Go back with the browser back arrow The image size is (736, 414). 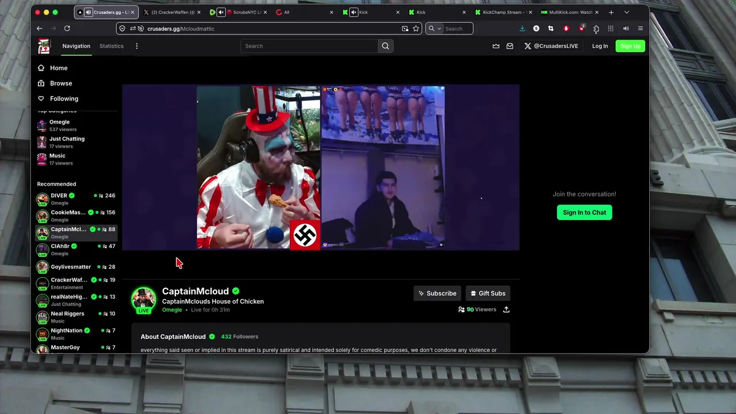[x=39, y=28]
